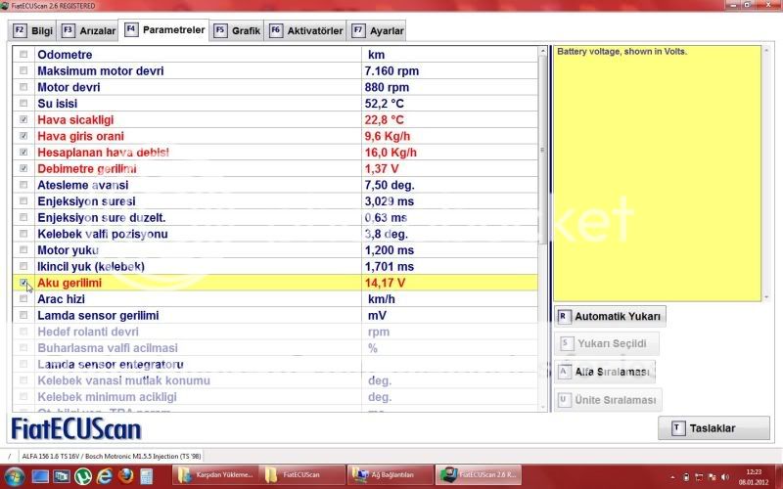
Task: Click the parameter list scroll down arrow
Action: [543, 407]
